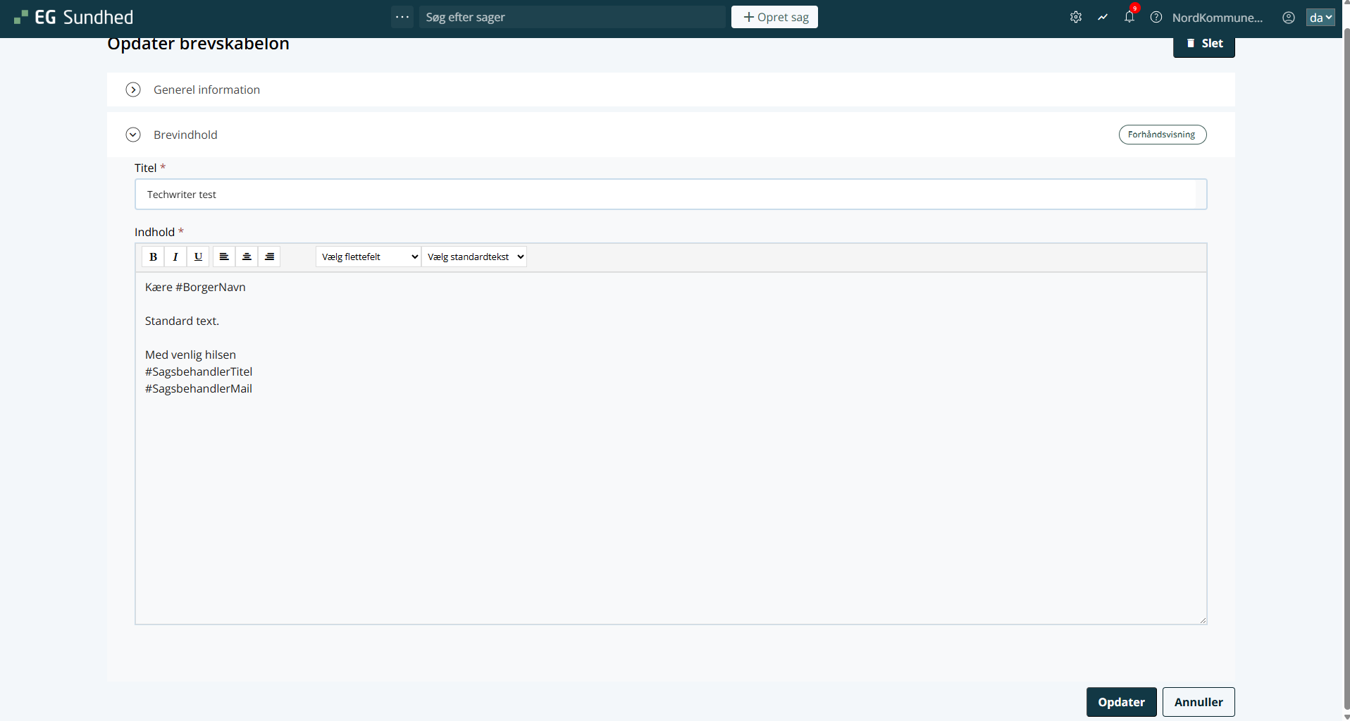Click the Forhåndsvisning button
Image resolution: width=1350 pixels, height=721 pixels.
[x=1162, y=135]
